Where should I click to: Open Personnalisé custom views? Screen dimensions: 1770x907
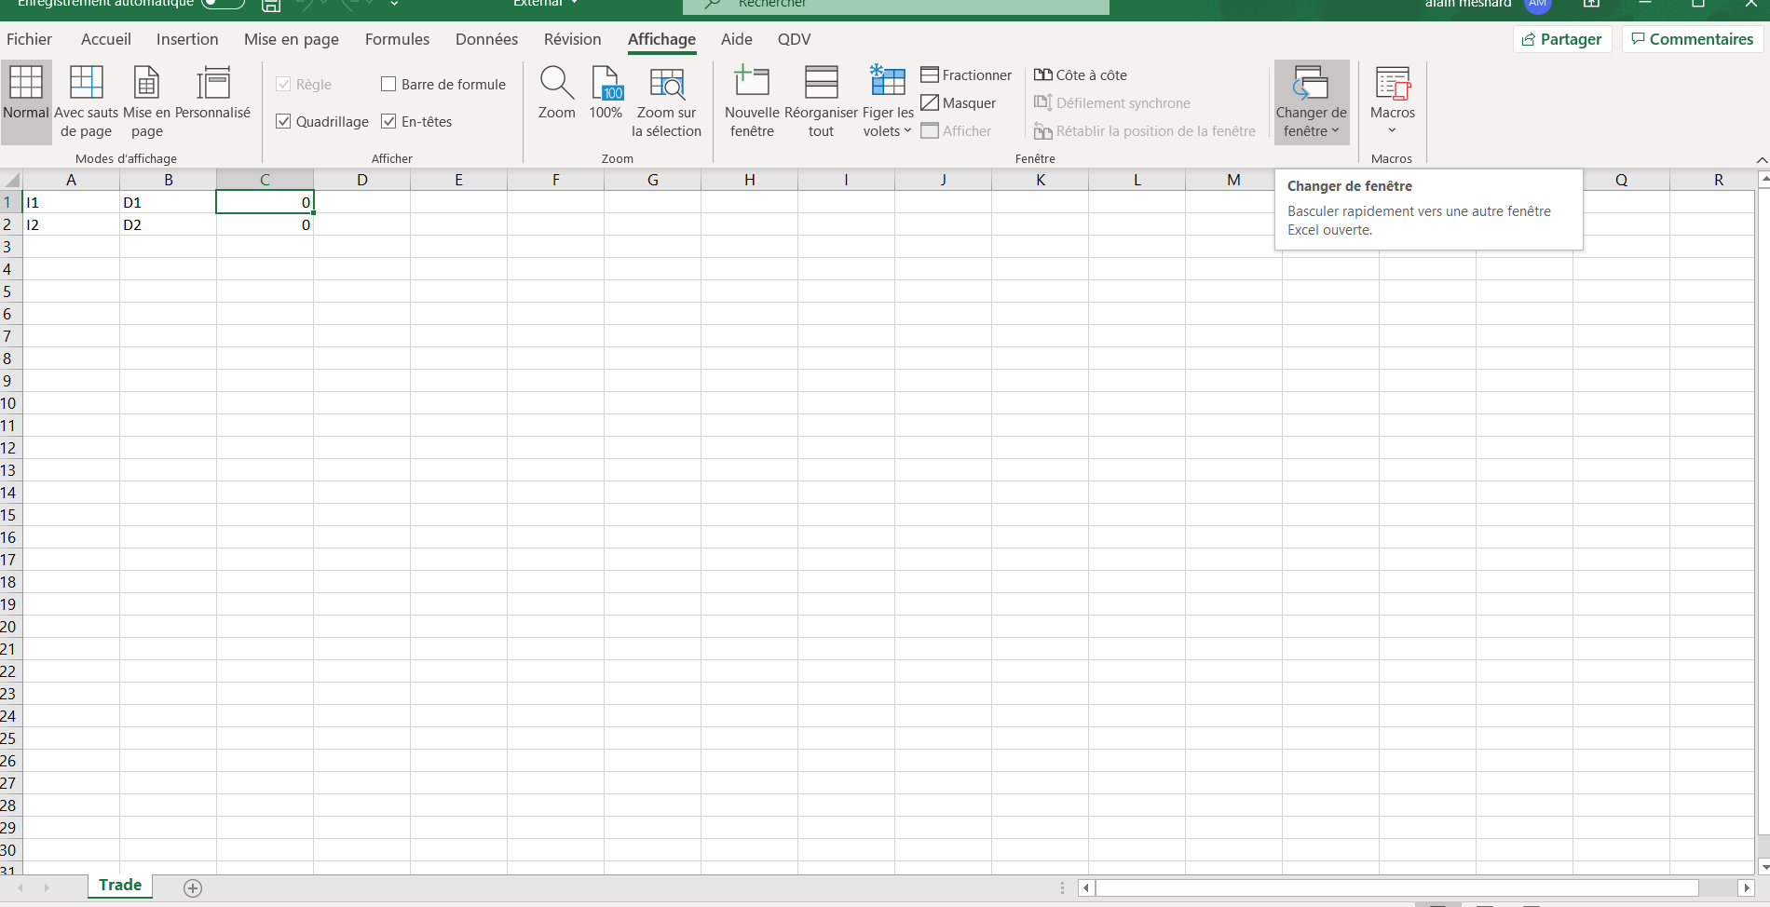tap(212, 93)
